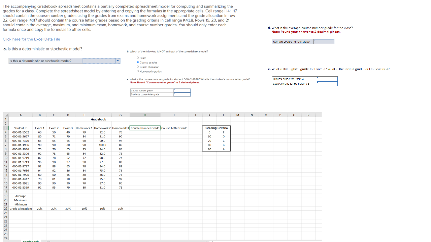This screenshot has height=242, width=431.
Task: Select the Exam radio button
Action: (138, 57)
